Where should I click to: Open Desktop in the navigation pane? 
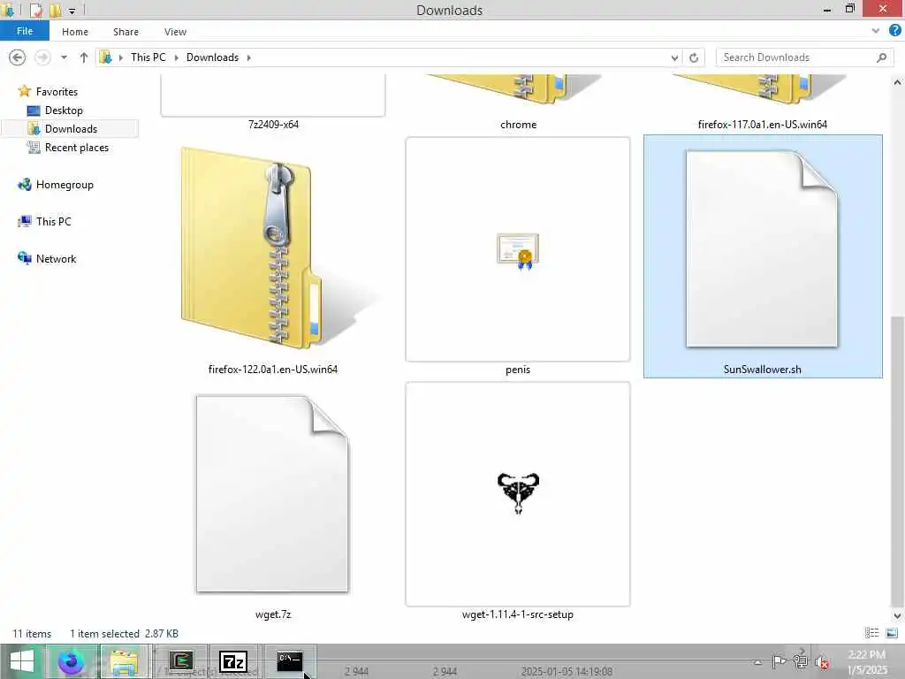(64, 110)
